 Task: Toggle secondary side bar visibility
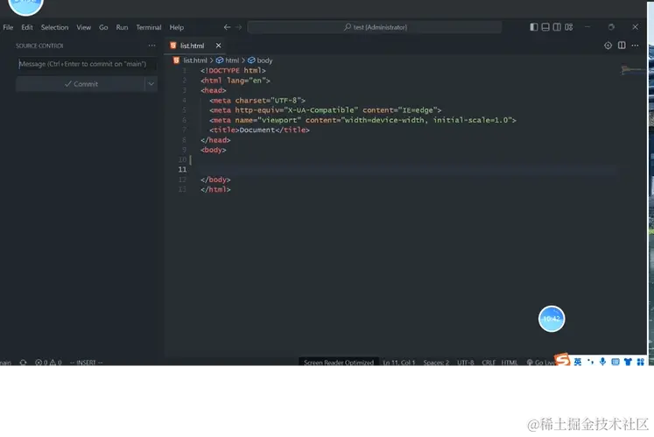pyautogui.click(x=557, y=27)
